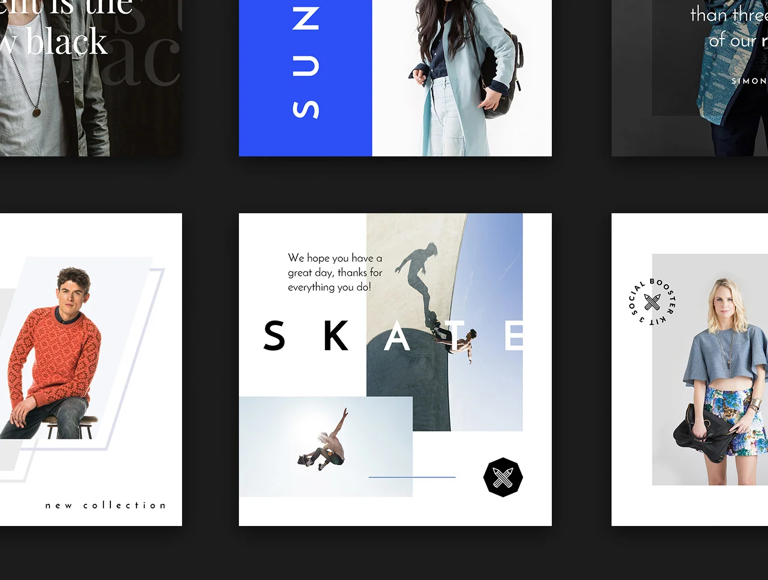Click the white letter E in SKATE
This screenshot has width=768, height=580.
tap(514, 335)
